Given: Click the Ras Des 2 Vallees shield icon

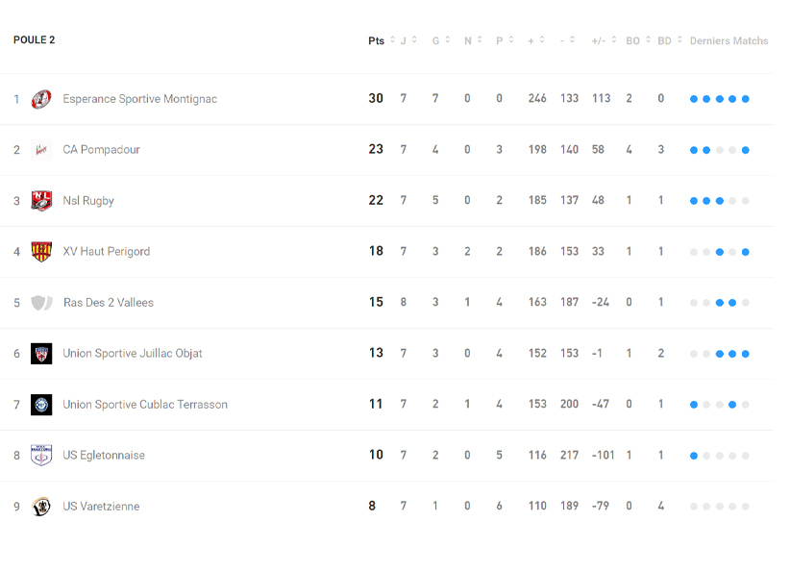Looking at the screenshot, I should (x=41, y=303).
